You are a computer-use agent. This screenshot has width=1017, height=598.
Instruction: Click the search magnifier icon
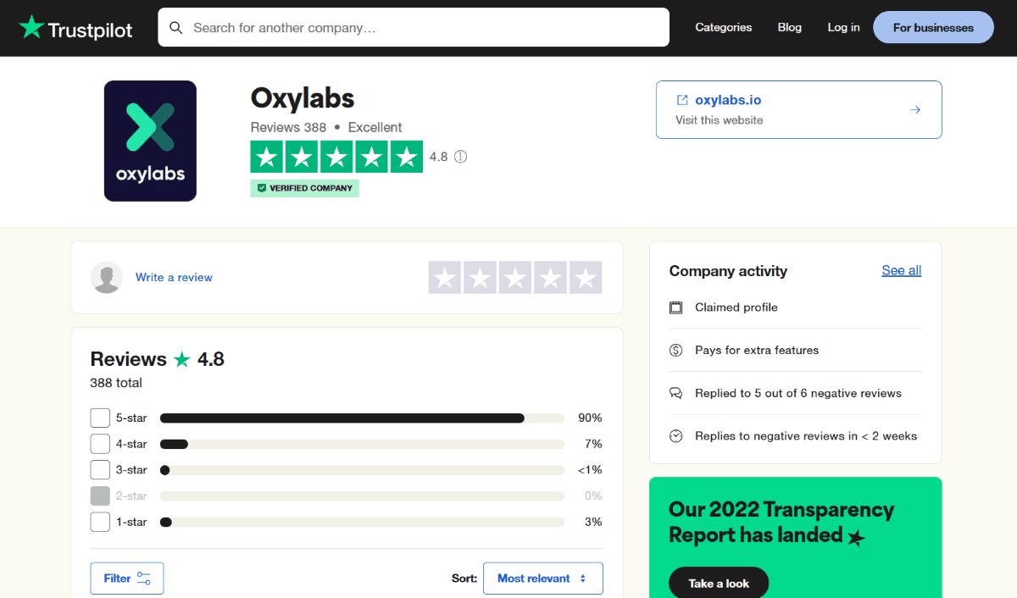(x=176, y=28)
